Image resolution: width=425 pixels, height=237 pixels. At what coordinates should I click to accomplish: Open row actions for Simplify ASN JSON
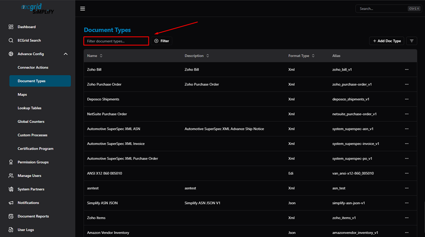[x=407, y=203]
